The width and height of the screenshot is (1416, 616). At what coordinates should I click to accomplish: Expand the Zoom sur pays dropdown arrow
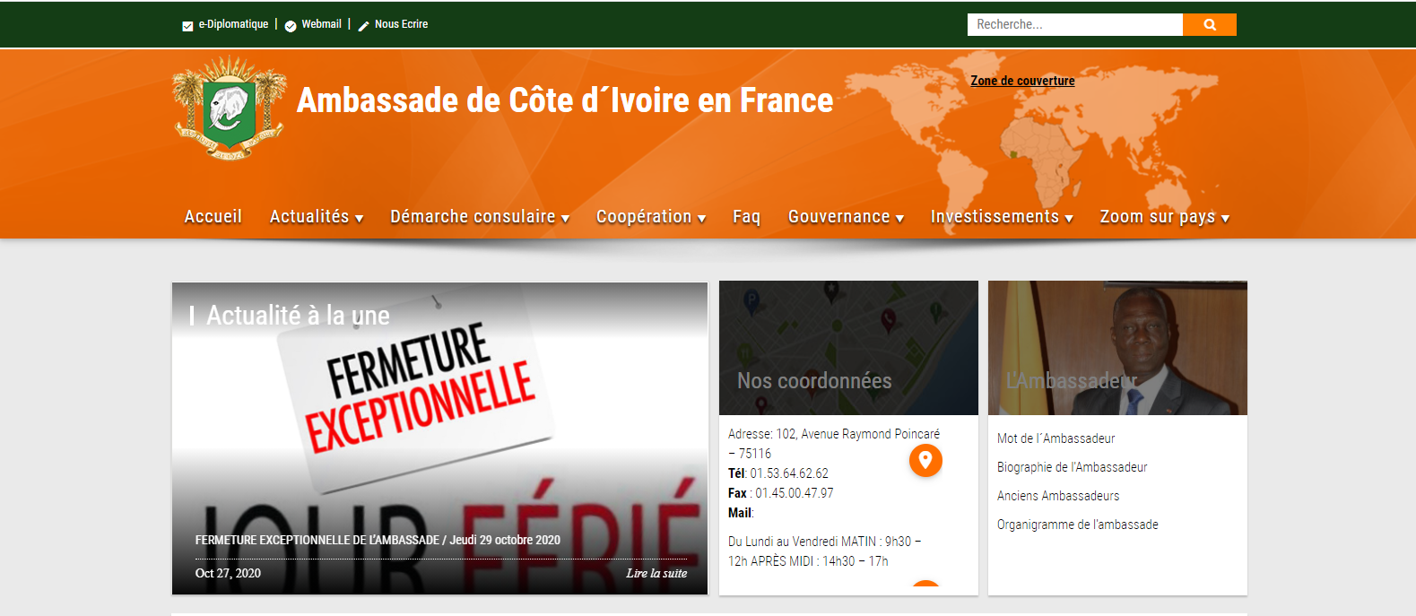(x=1225, y=218)
